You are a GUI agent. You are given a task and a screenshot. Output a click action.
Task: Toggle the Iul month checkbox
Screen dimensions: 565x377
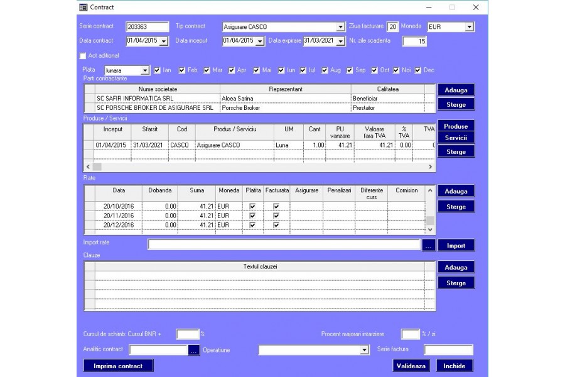point(303,70)
